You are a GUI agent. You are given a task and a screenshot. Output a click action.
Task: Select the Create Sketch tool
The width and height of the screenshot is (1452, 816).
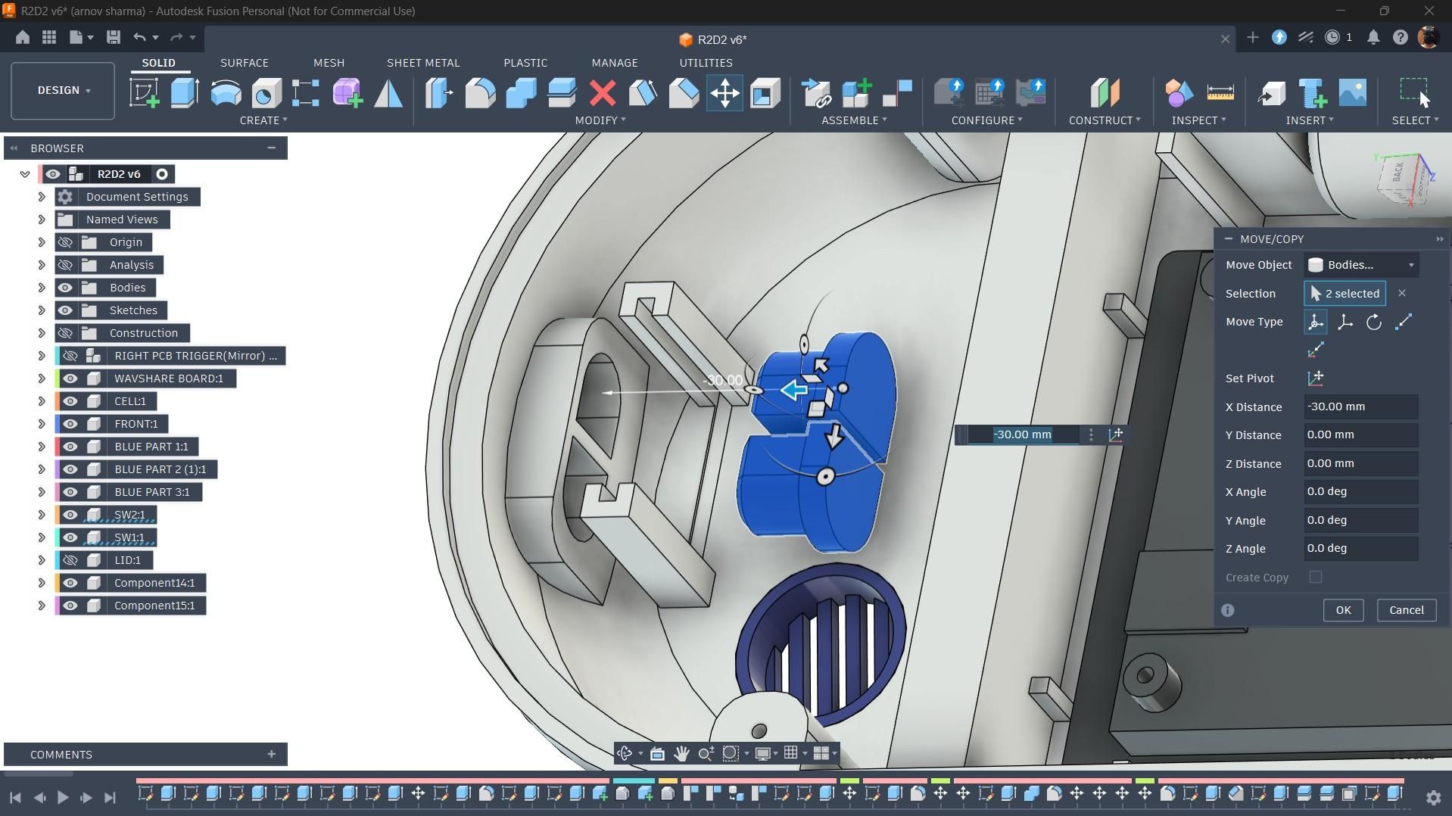[x=144, y=93]
